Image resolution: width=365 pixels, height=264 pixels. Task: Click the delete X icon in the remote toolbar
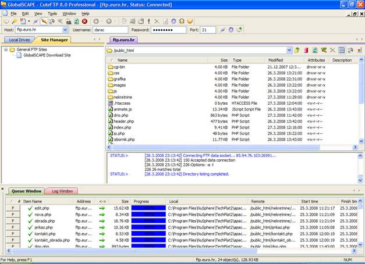[333, 51]
